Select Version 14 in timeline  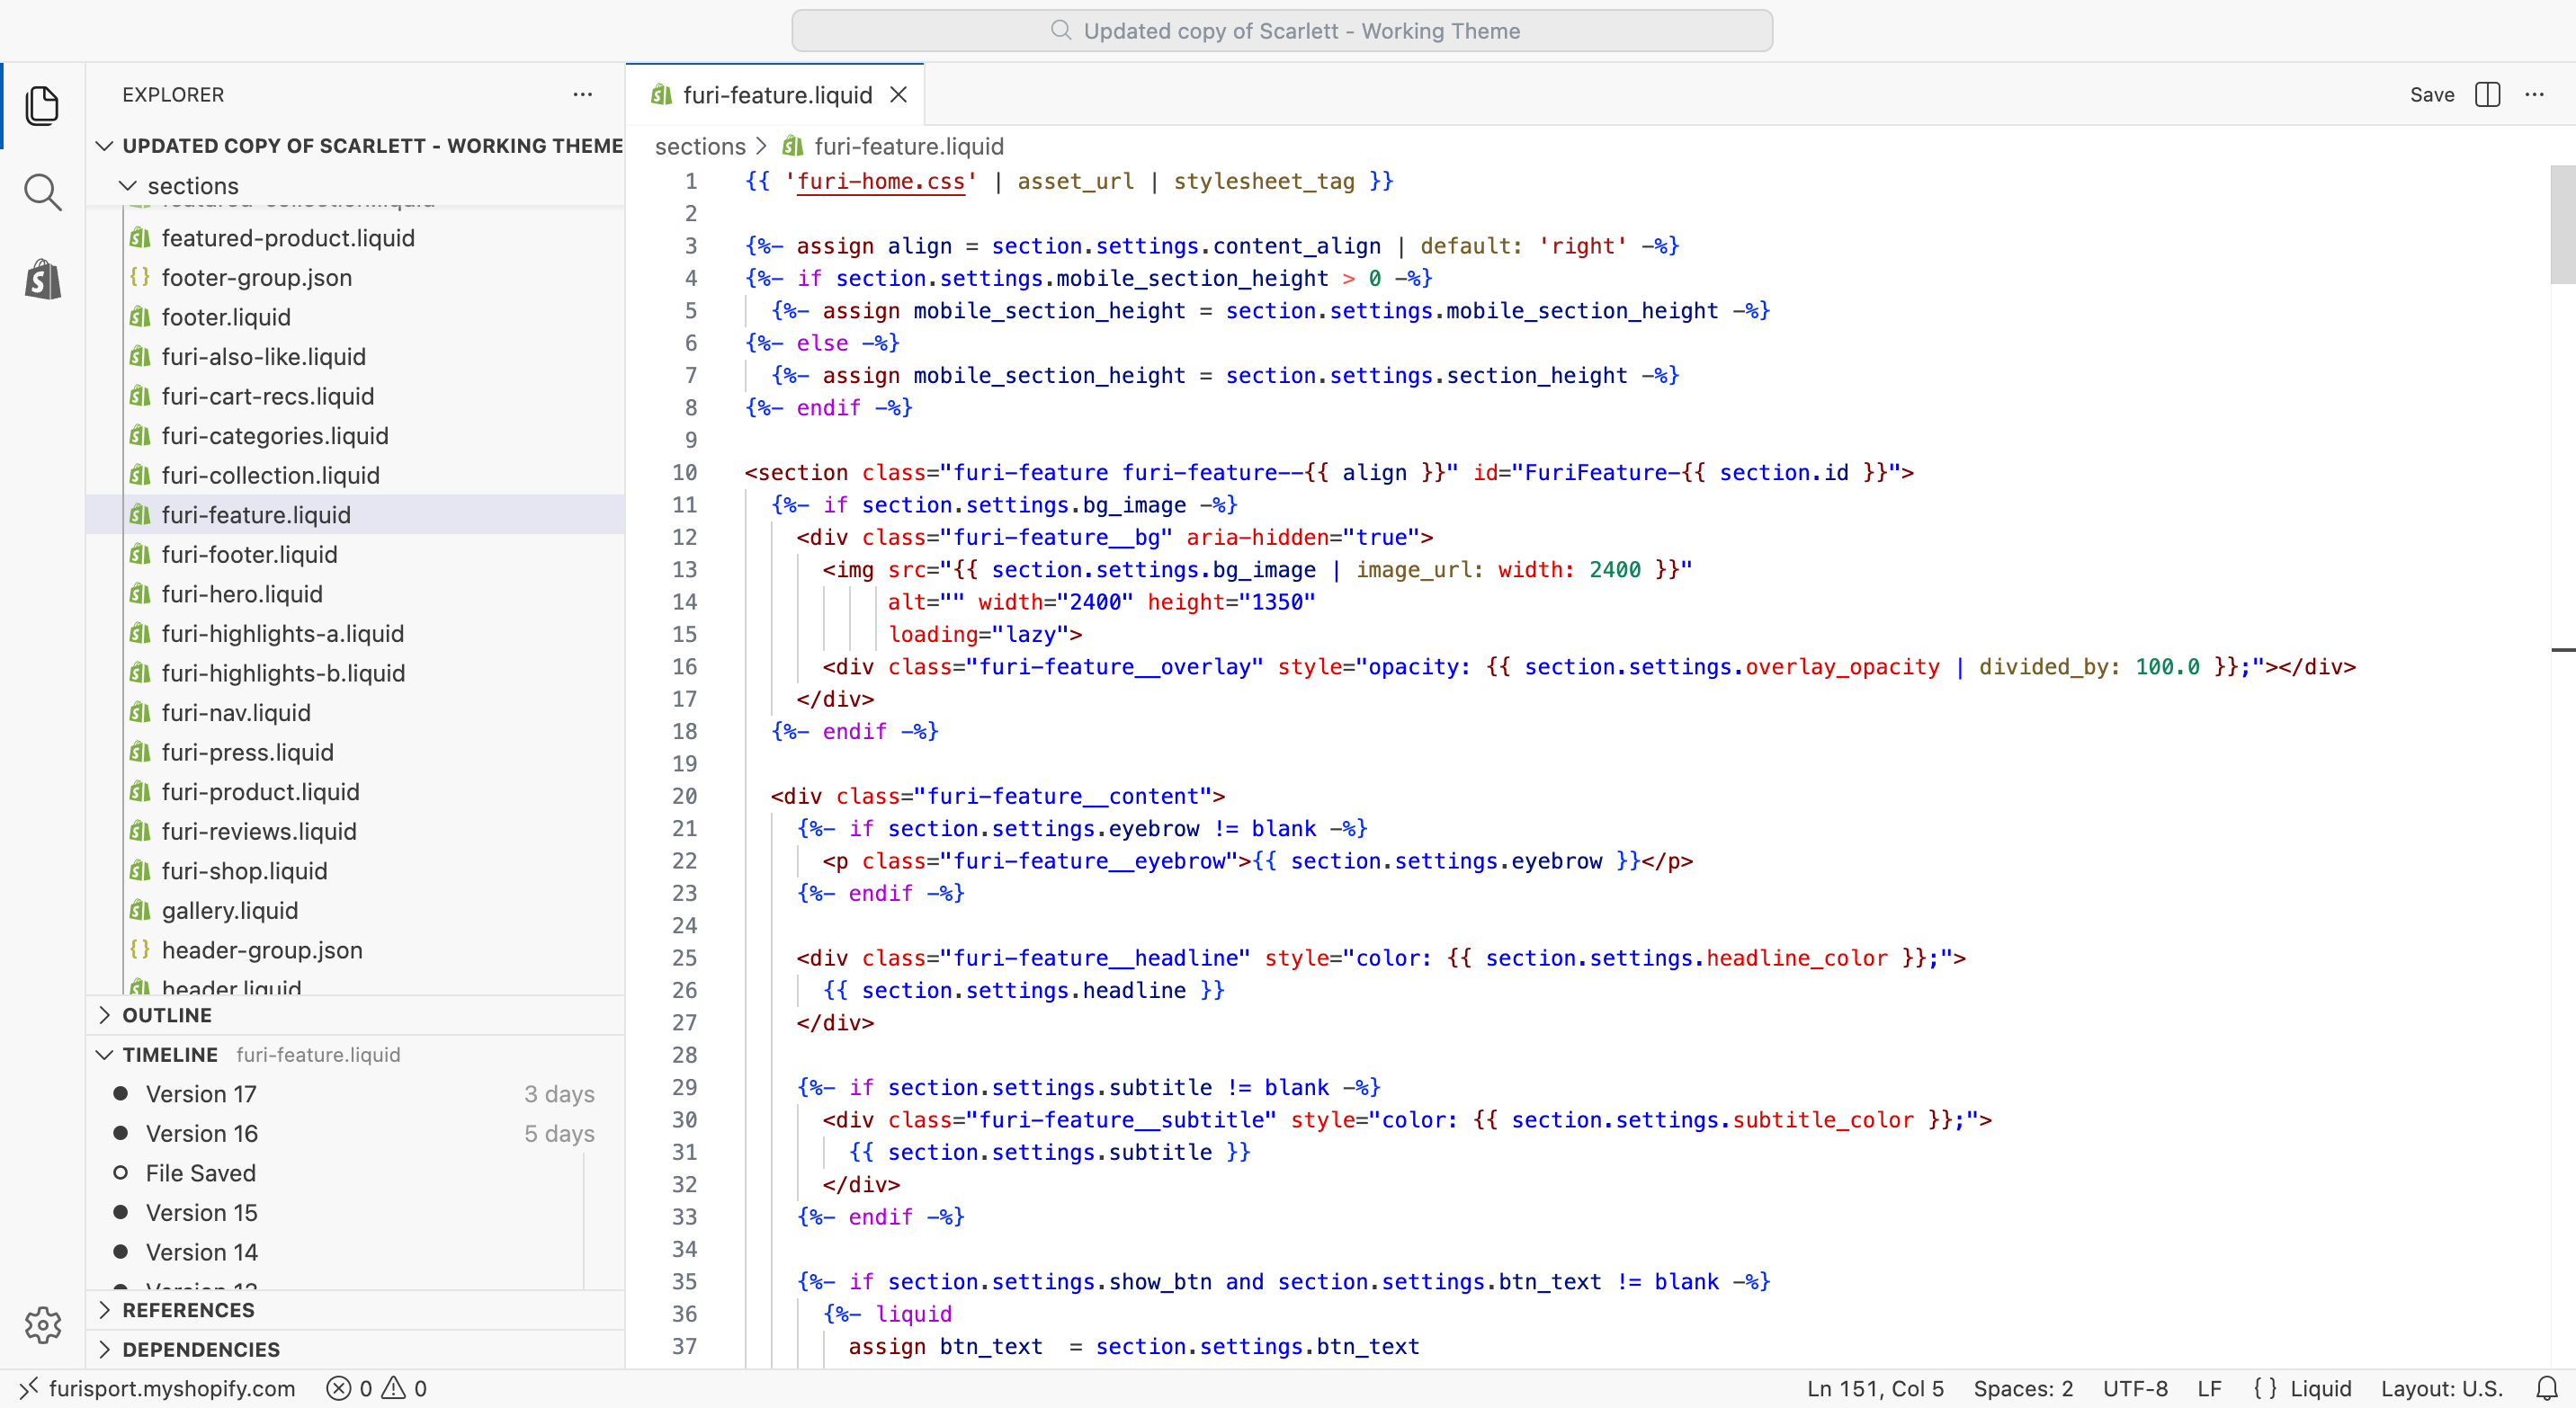tap(356, 1252)
